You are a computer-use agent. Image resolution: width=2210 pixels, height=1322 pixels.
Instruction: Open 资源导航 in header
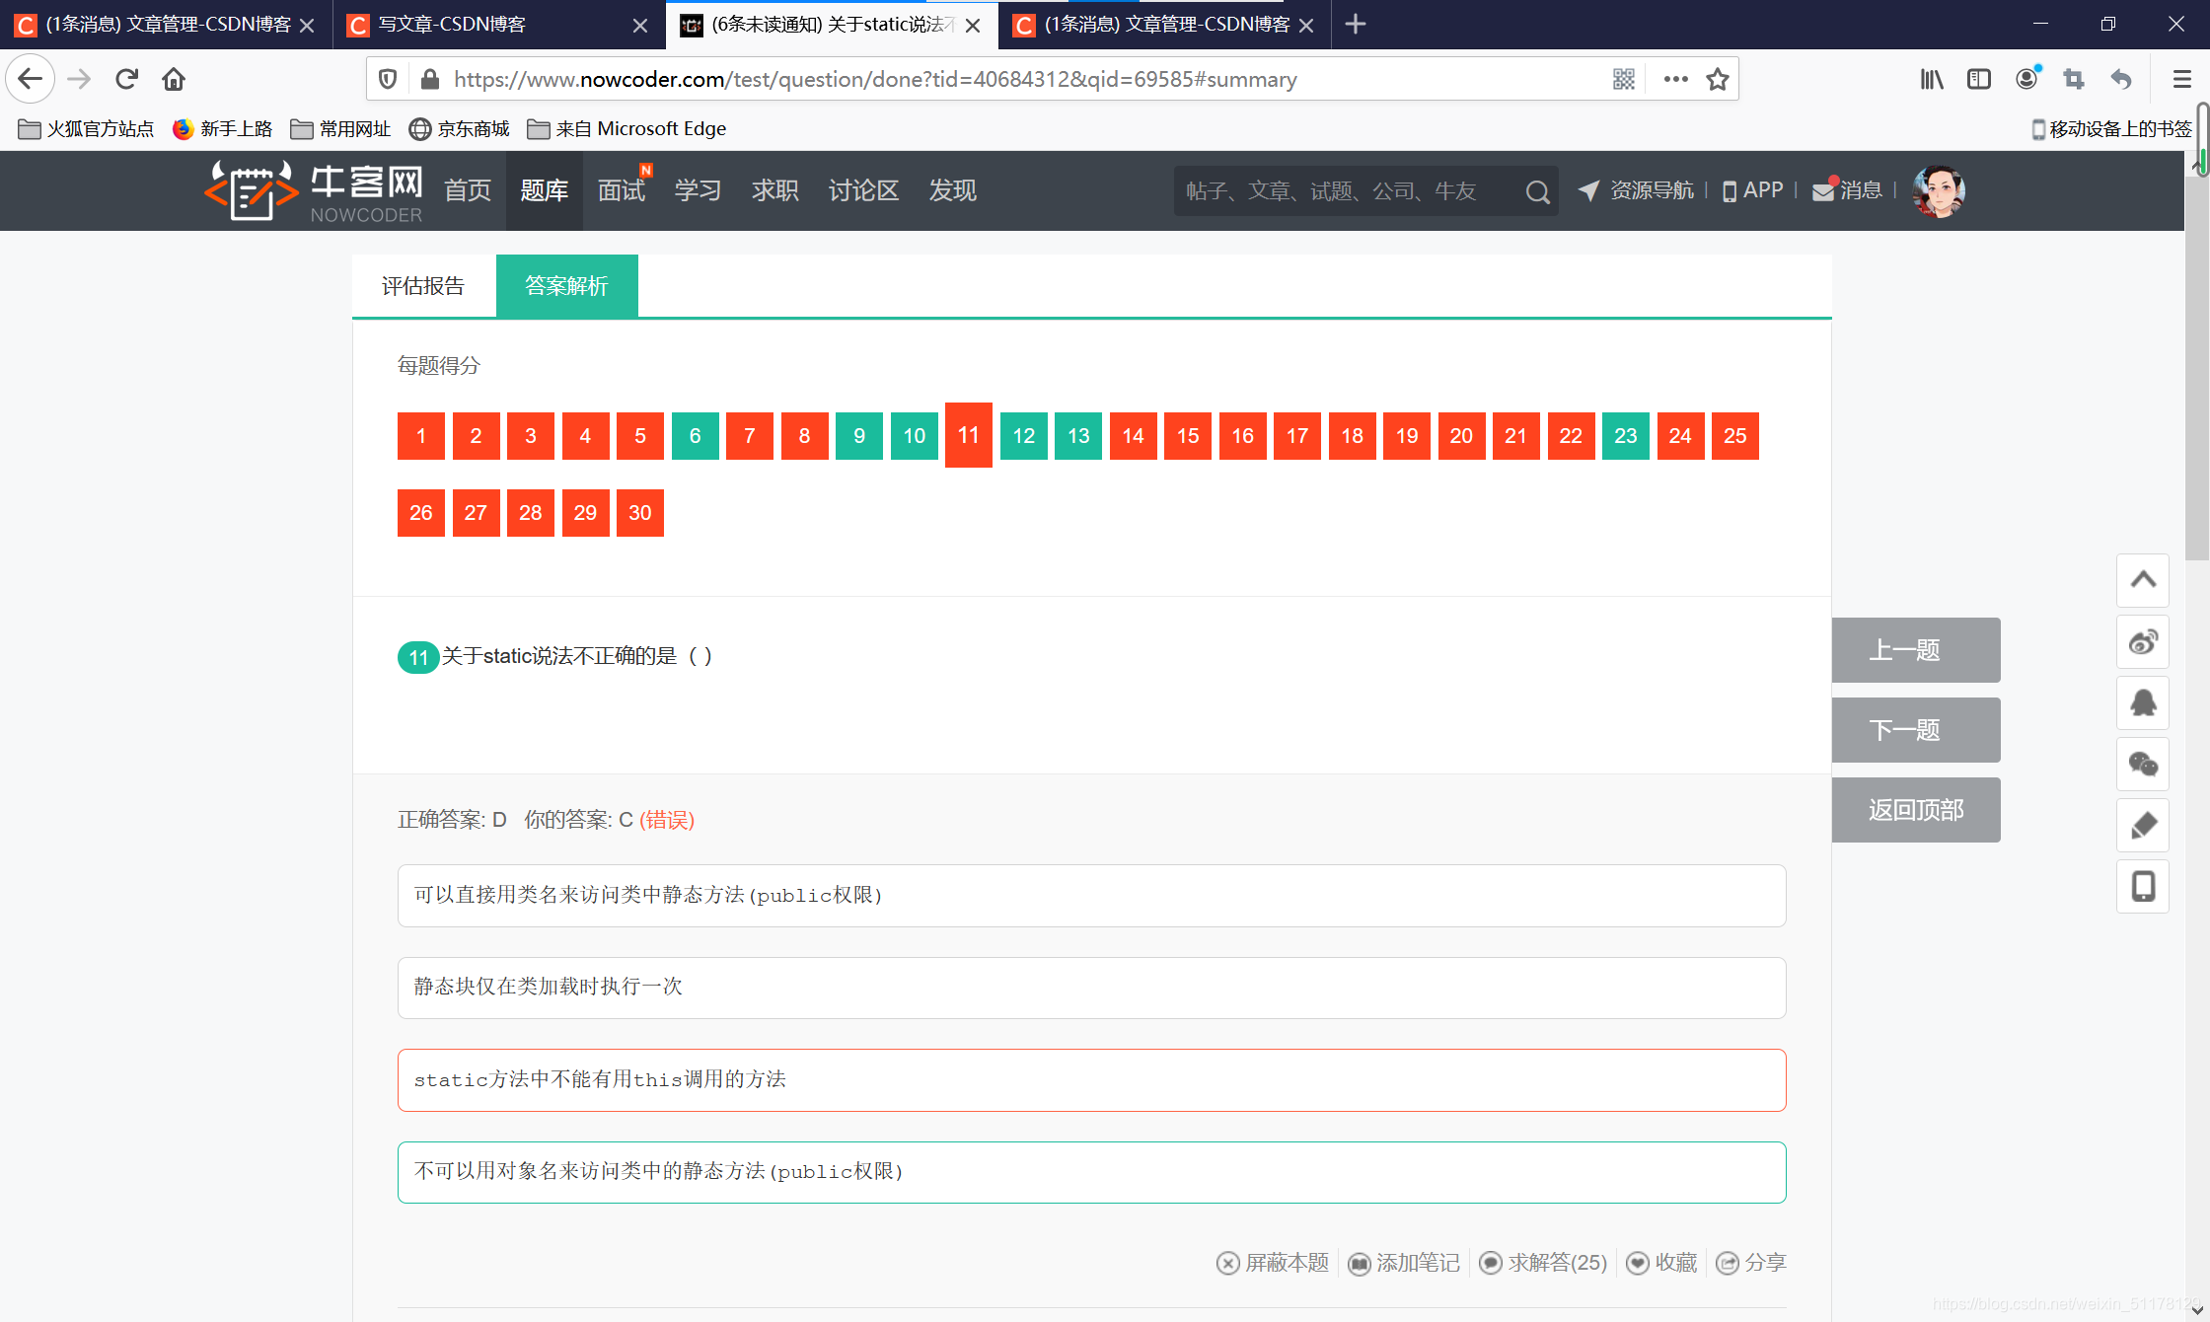[x=1636, y=190]
